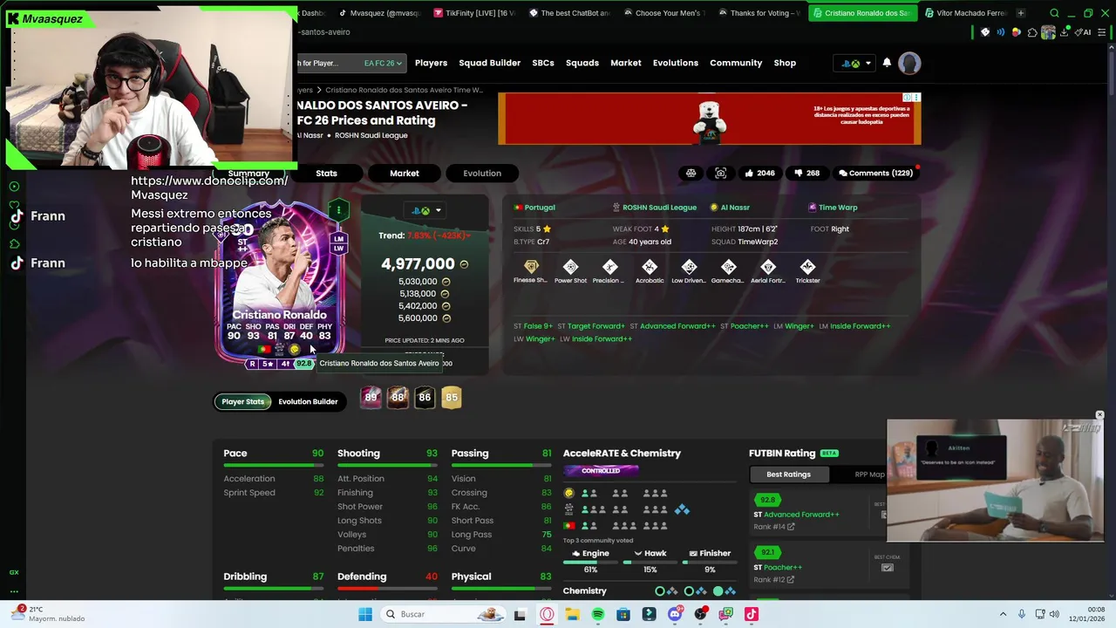
Task: Select the Aerial Fortress playstyle icon
Action: (768, 266)
